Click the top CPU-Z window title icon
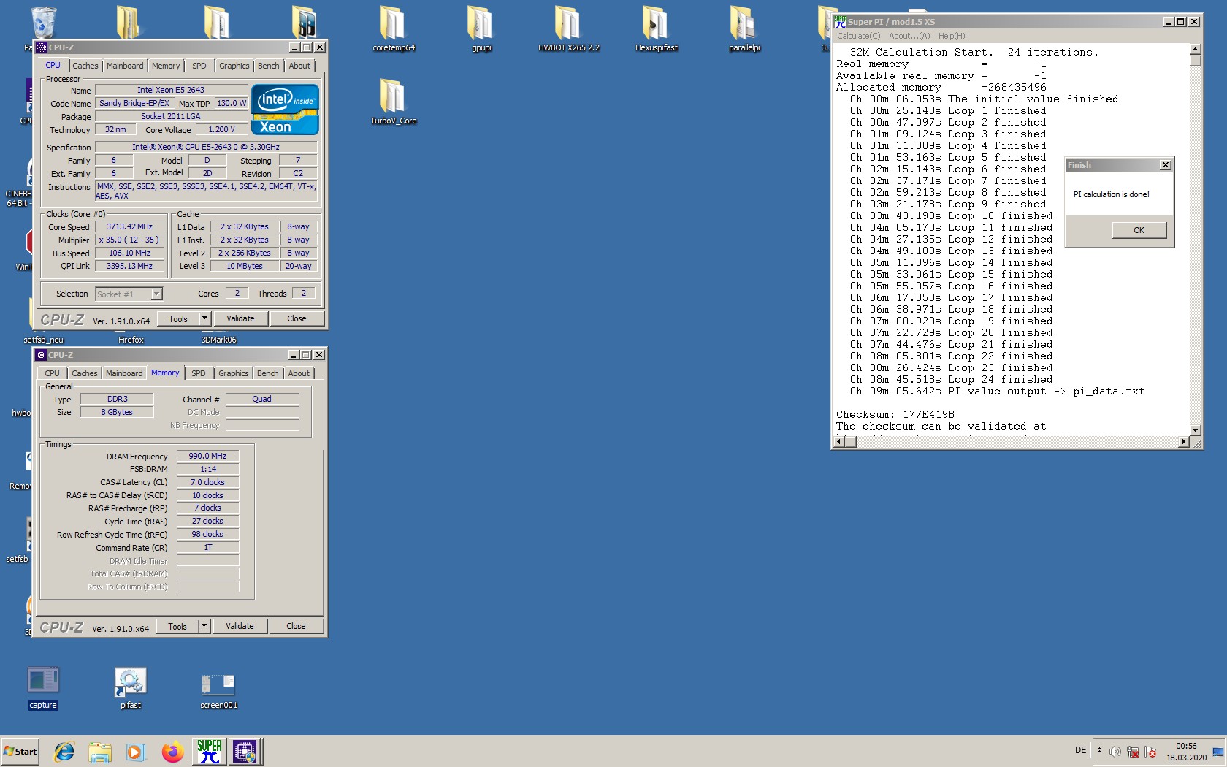 tap(42, 47)
